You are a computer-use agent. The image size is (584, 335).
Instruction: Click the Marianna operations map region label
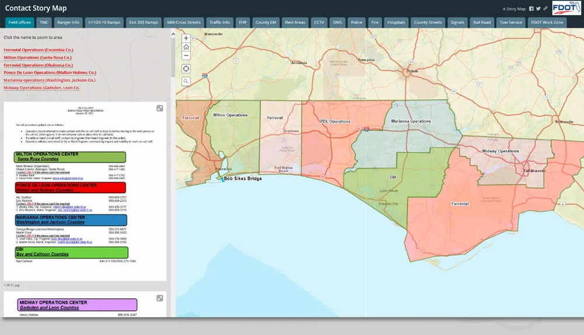(411, 121)
